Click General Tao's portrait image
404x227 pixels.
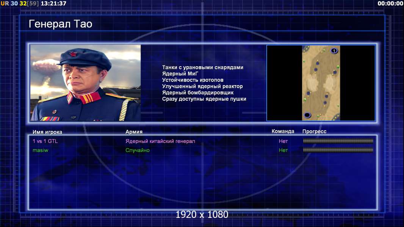coord(86,83)
